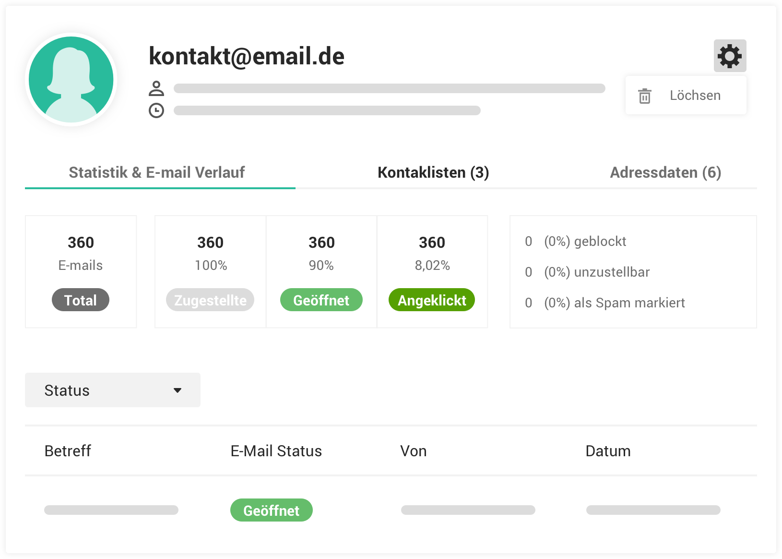Click the trash can delete icon
This screenshot has width=782, height=559.
coord(645,96)
